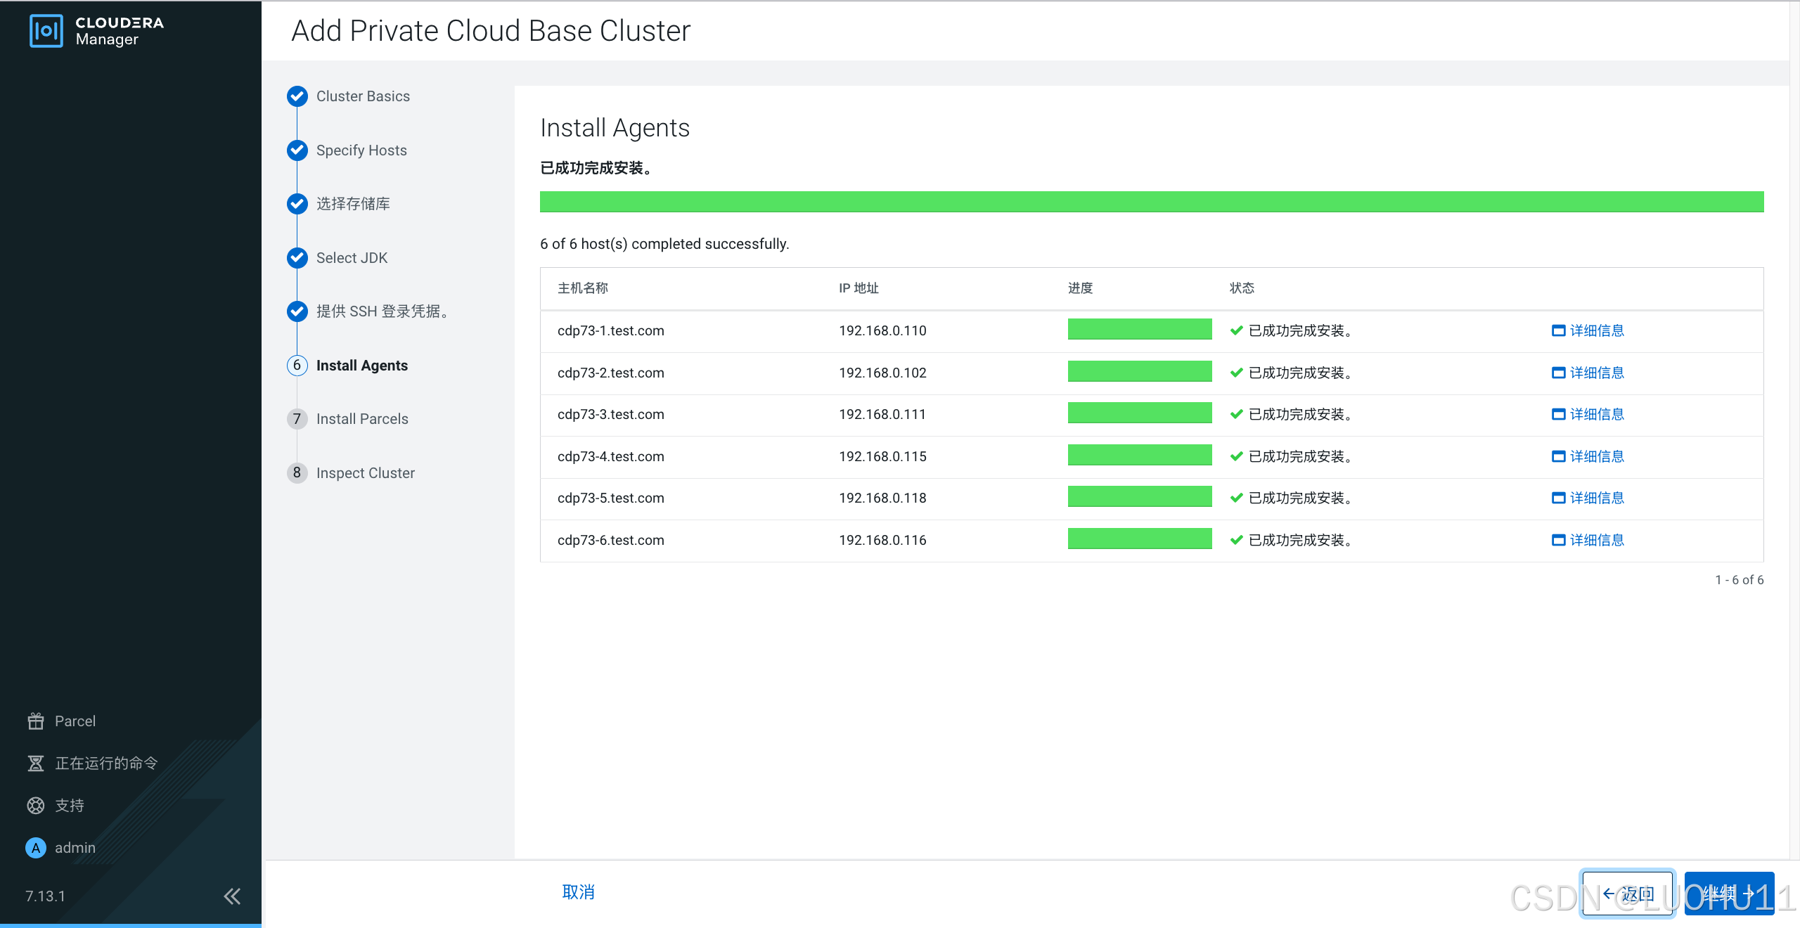Click Cluster Basics completed step checkmark
This screenshot has height=928, width=1800.
coord(297,96)
